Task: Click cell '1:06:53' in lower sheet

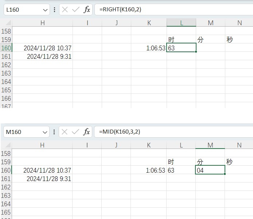Action: point(149,170)
